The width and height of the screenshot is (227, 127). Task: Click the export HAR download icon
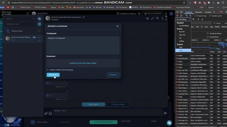[x=203, y=19]
